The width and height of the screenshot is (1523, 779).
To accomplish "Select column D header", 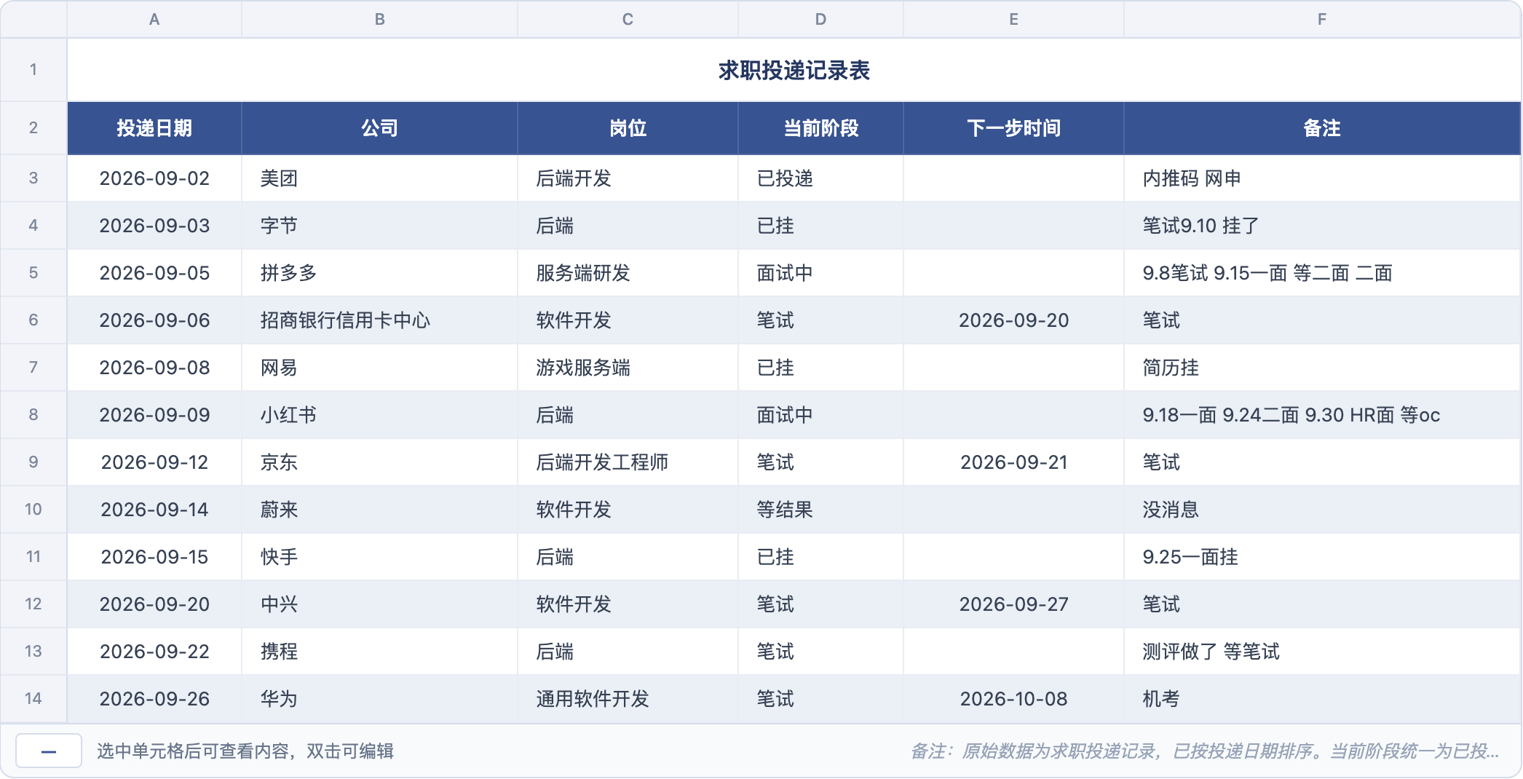I will click(820, 20).
